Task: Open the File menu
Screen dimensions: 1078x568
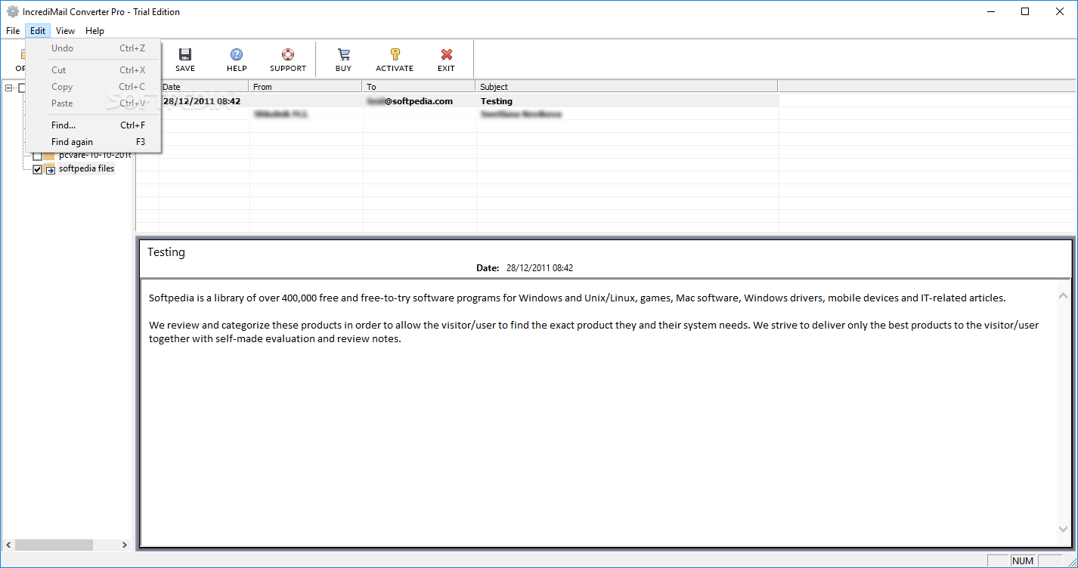Action: 13,31
